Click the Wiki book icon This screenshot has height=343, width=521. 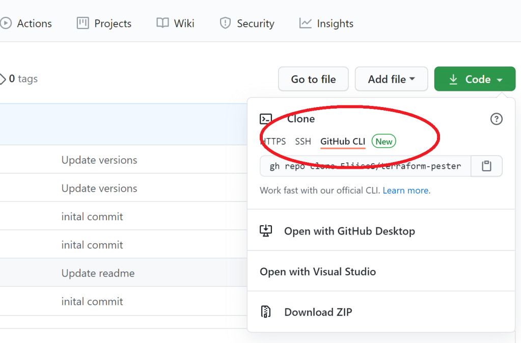point(162,23)
